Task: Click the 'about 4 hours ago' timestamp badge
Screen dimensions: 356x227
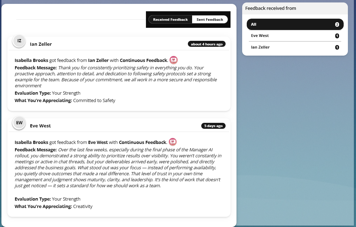Action: (x=207, y=44)
